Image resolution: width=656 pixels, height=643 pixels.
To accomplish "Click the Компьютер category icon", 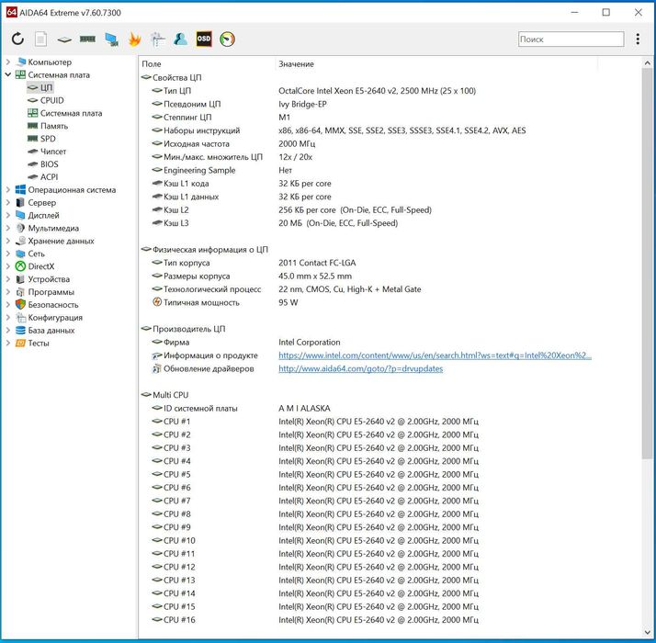I will pos(20,62).
